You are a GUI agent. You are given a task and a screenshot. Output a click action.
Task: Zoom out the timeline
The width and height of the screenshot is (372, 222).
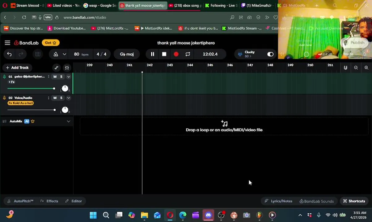tap(356, 68)
